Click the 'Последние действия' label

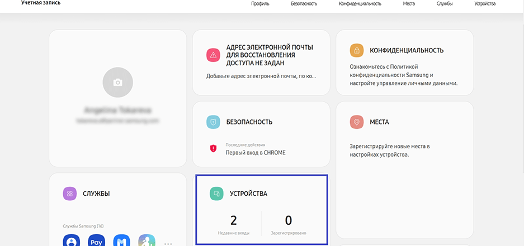[246, 145]
